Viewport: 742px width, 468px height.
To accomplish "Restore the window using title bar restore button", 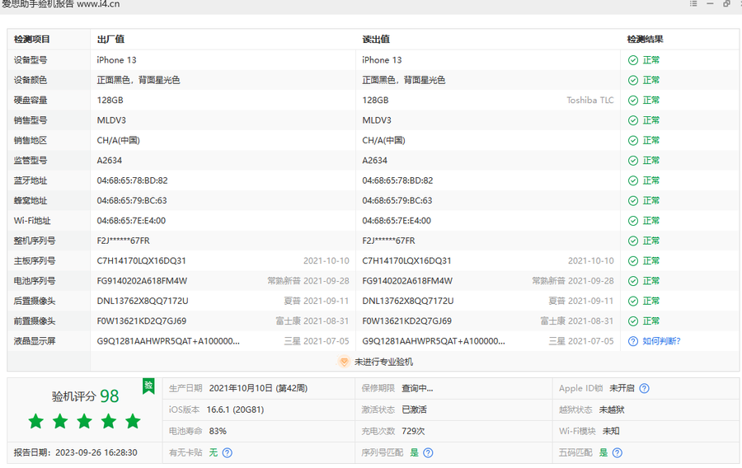I will tap(726, 4).
